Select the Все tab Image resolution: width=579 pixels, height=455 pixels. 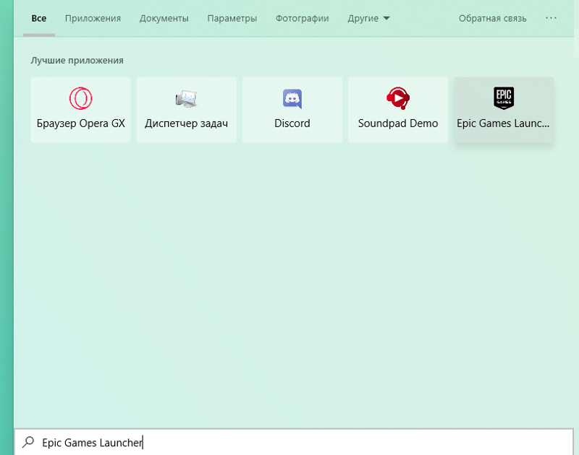point(39,19)
